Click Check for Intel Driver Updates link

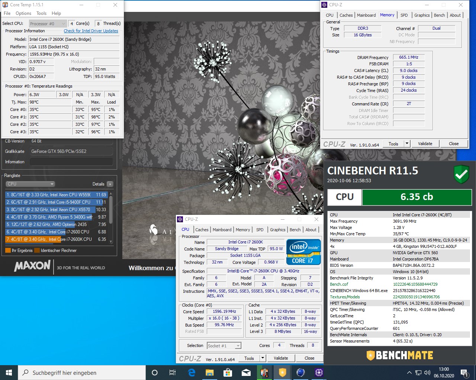pos(91,31)
